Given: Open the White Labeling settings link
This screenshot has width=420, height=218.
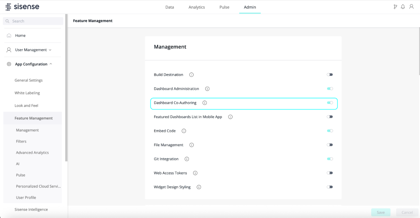Looking at the screenshot, I should click(27, 93).
